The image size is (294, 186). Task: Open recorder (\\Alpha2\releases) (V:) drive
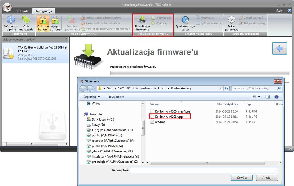pyautogui.click(x=111, y=141)
